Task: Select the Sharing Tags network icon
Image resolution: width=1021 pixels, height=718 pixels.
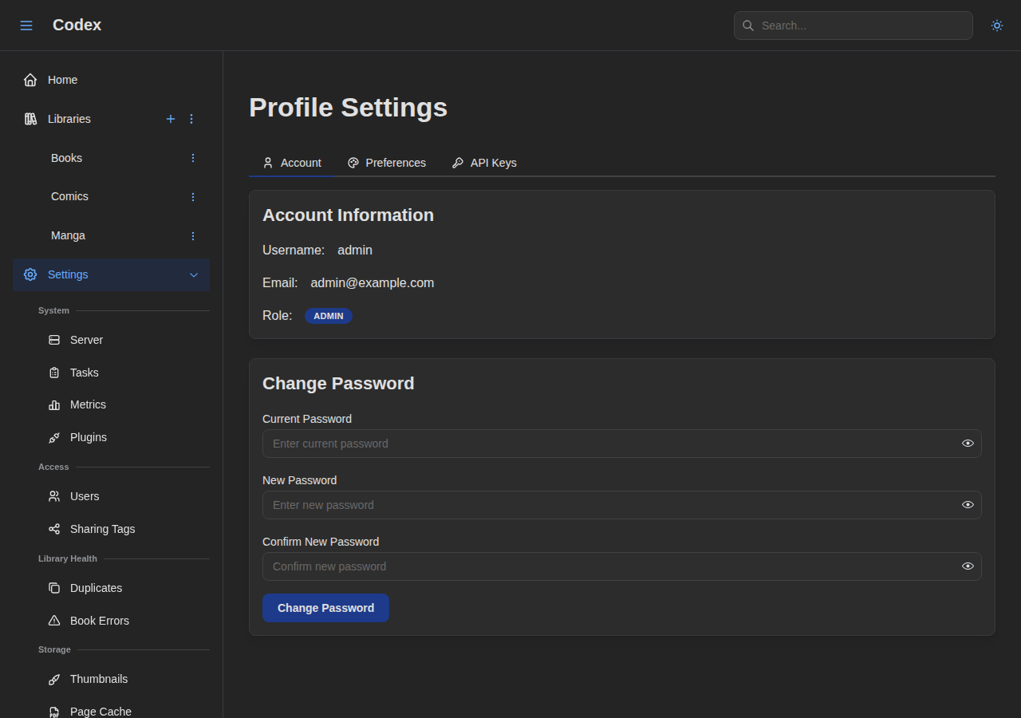Action: (x=53, y=528)
